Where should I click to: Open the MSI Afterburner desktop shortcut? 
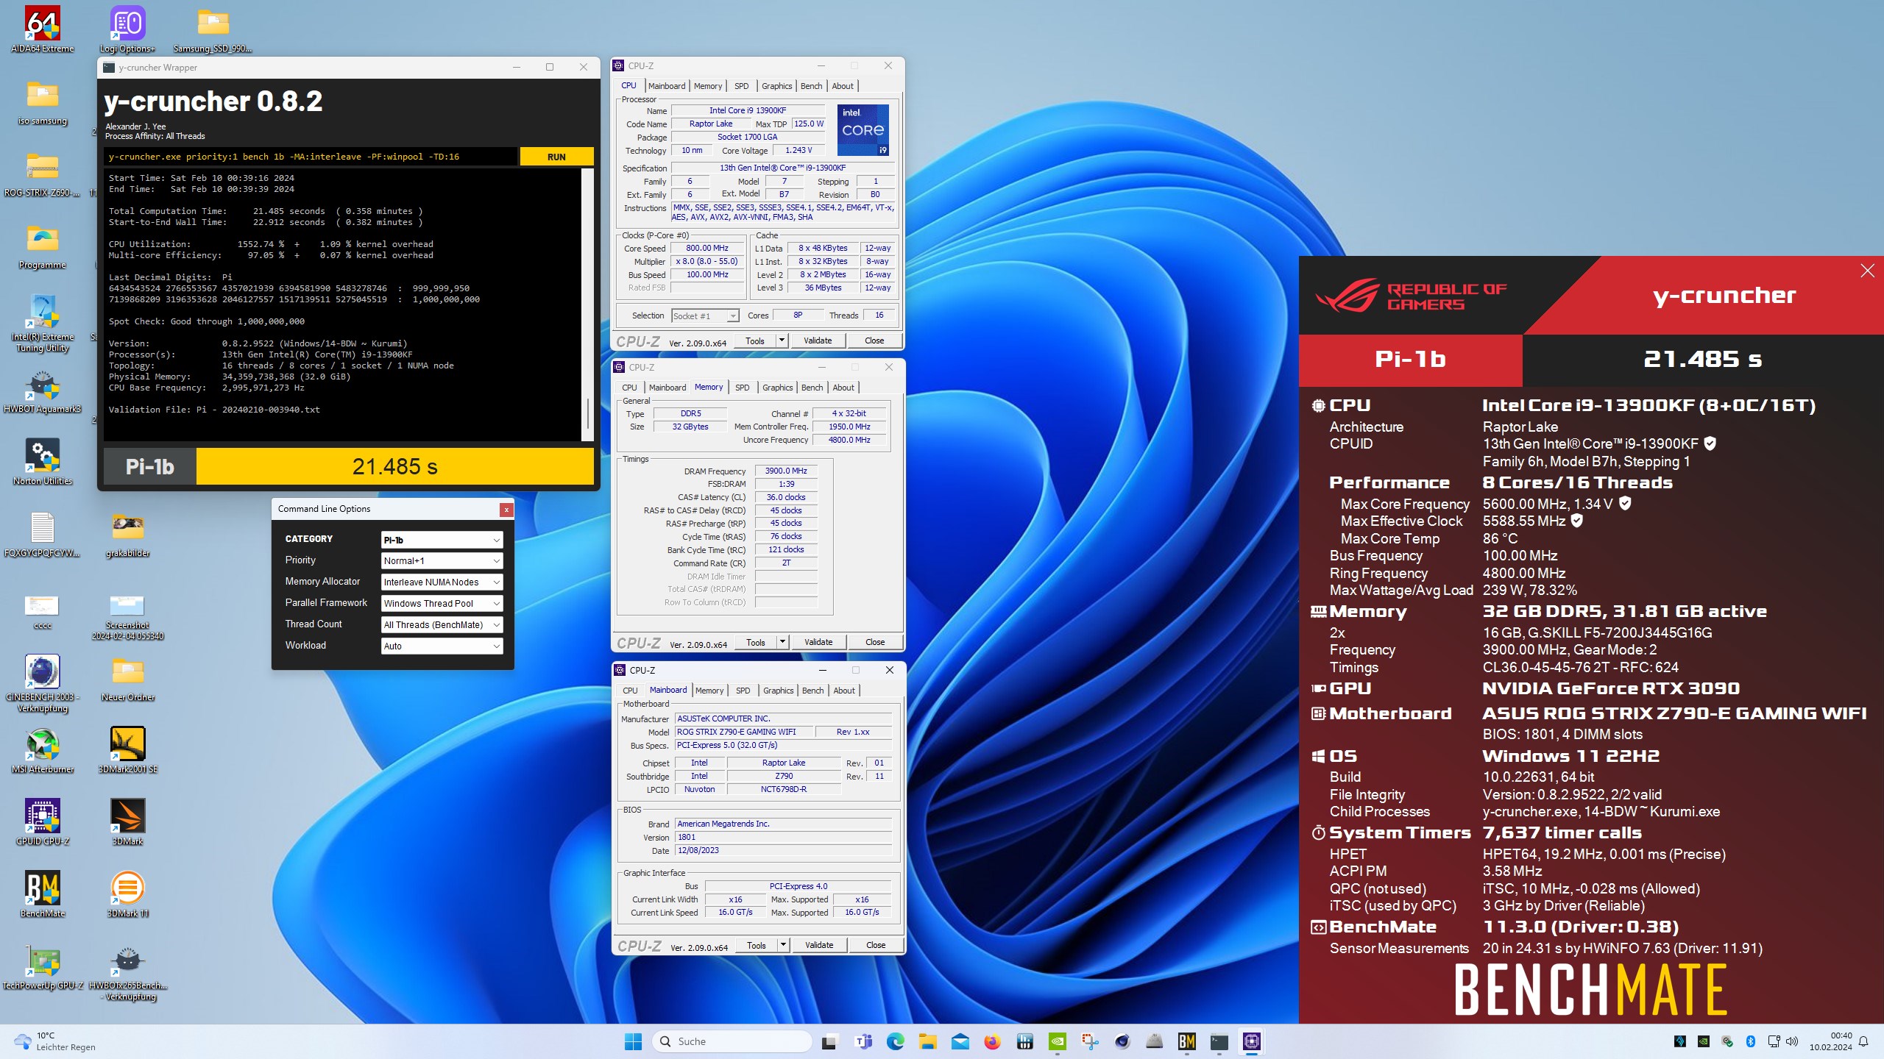tap(43, 750)
